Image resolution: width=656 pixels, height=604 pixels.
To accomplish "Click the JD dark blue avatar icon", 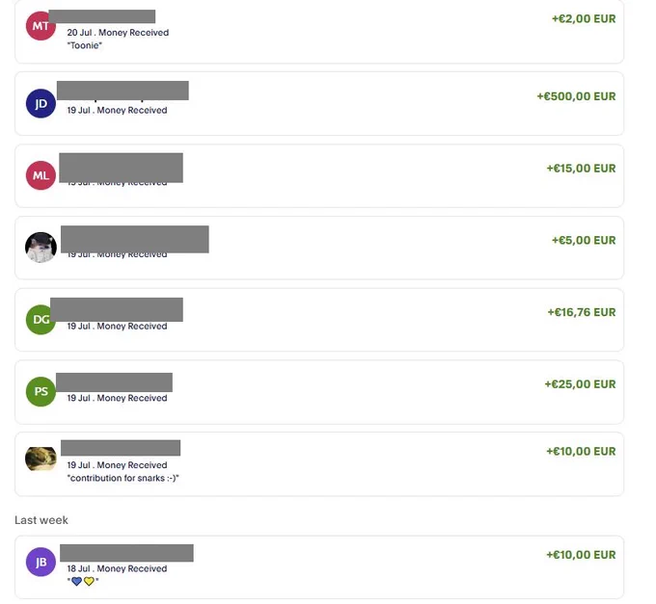I will point(41,104).
